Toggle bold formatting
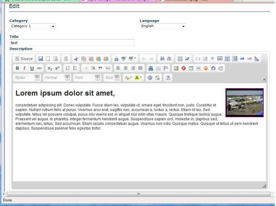Viewport: 276px width, 206px height. coord(17,68)
